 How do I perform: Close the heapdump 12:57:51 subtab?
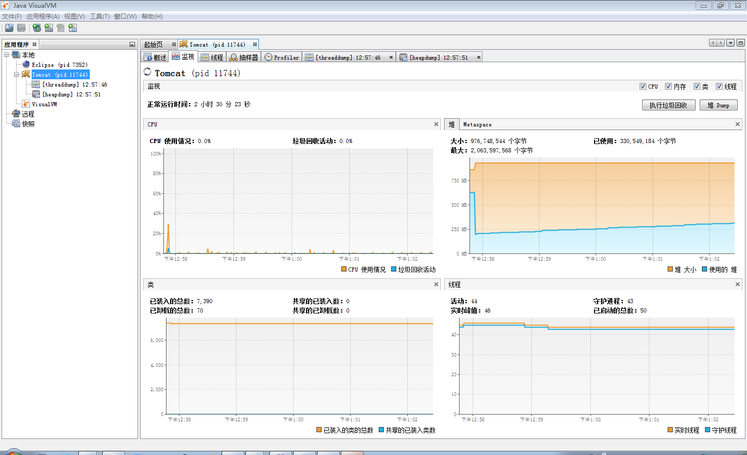click(x=479, y=57)
